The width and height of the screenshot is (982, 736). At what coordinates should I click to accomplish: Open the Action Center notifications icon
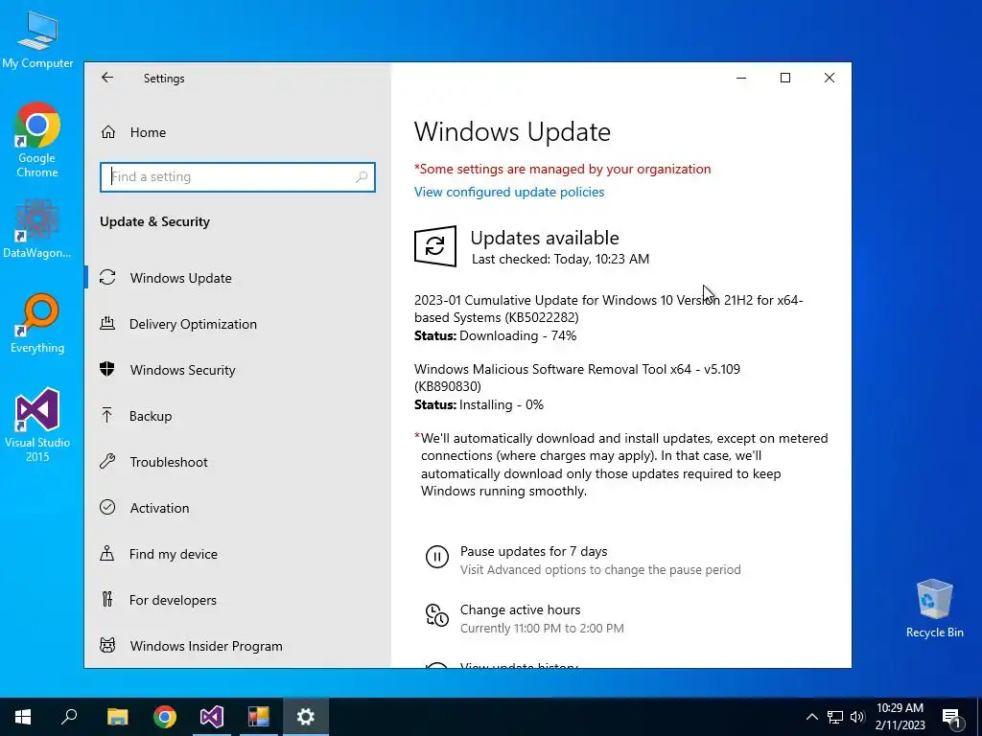[x=952, y=717]
